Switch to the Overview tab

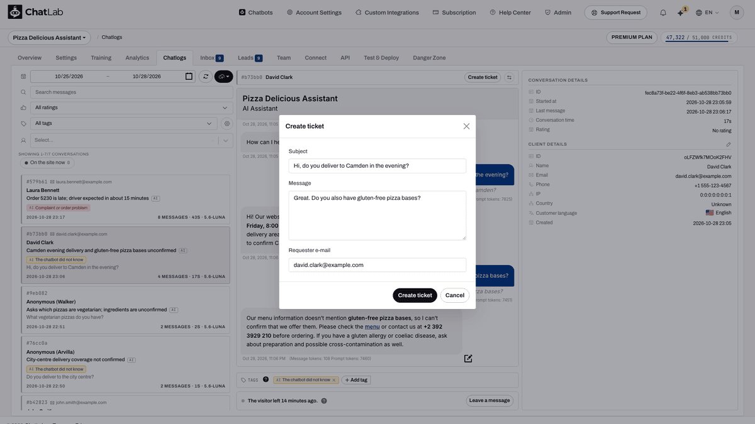(30, 58)
